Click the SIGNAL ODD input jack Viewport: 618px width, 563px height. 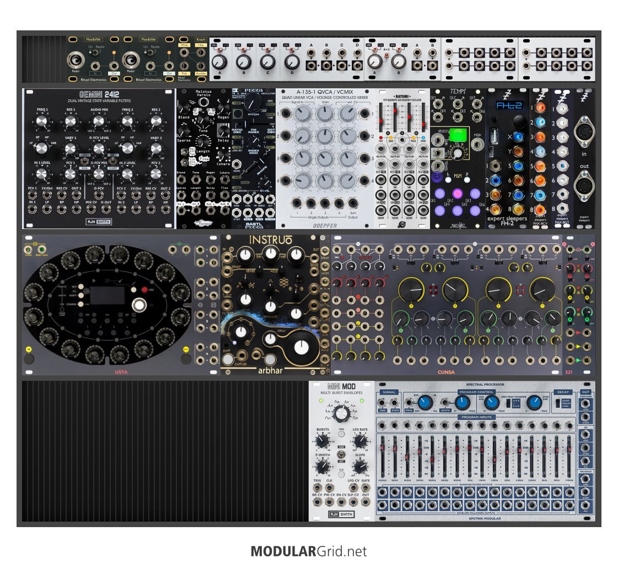click(382, 403)
